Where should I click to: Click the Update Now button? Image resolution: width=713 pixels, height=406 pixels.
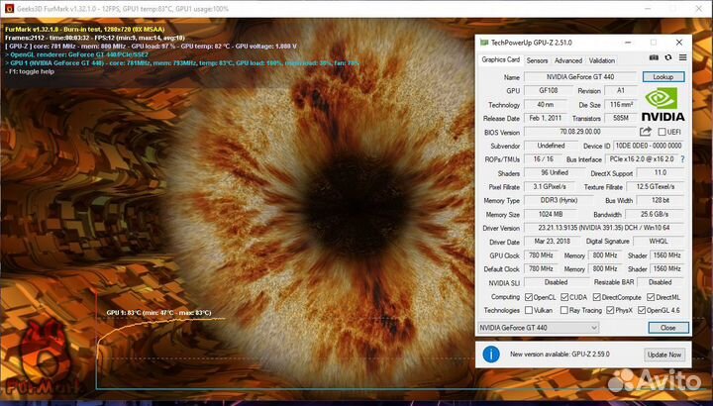[663, 354]
